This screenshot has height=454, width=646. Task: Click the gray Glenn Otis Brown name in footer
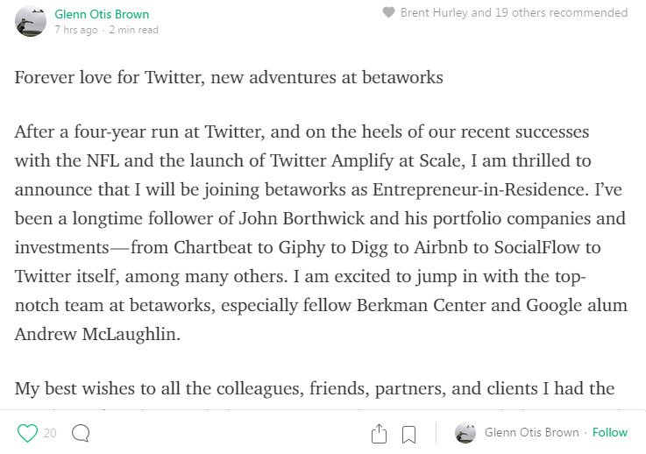[x=531, y=432]
